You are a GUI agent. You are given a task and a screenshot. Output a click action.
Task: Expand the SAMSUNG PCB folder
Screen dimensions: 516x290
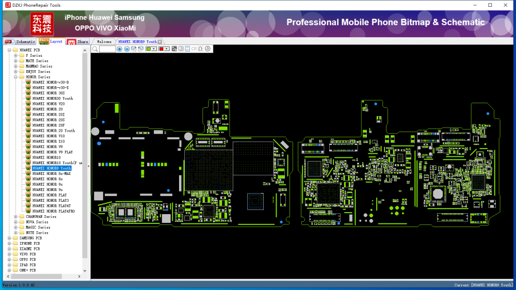click(x=9, y=238)
